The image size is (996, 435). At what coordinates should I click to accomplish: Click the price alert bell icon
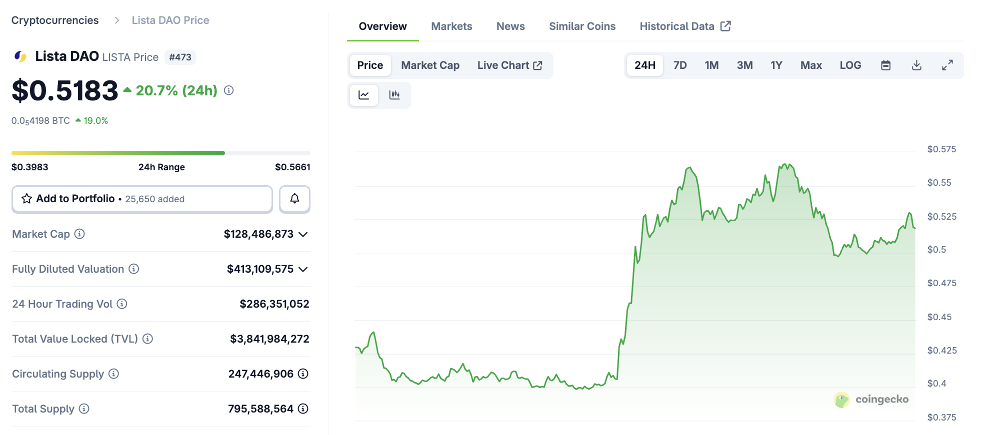[x=294, y=199]
